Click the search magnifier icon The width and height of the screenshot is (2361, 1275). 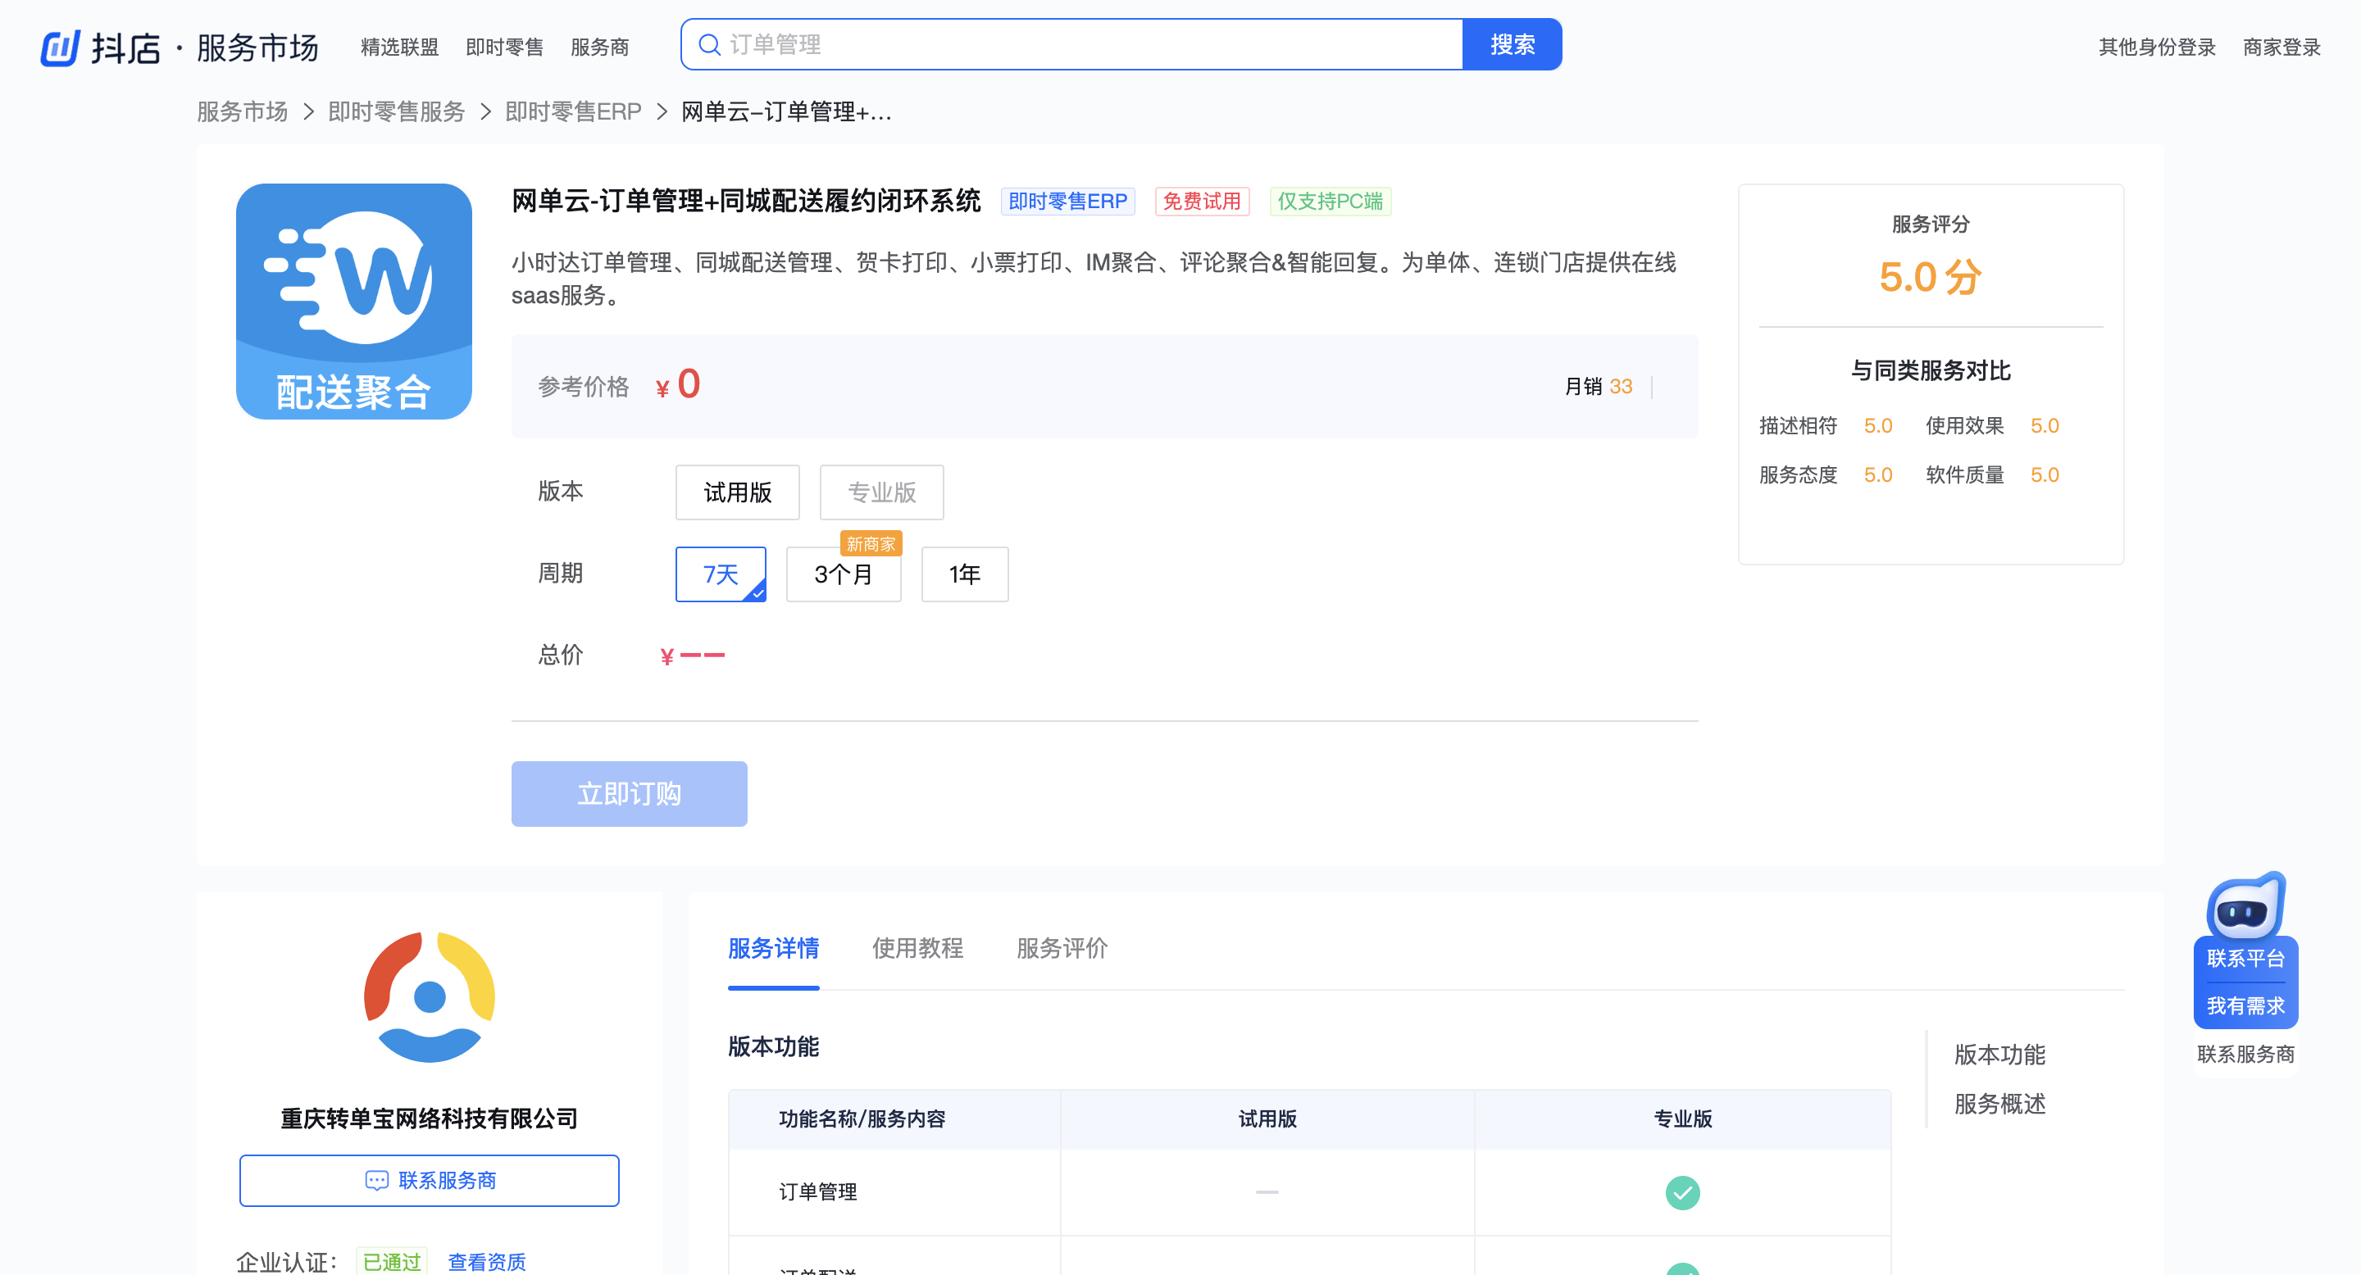pos(709,45)
